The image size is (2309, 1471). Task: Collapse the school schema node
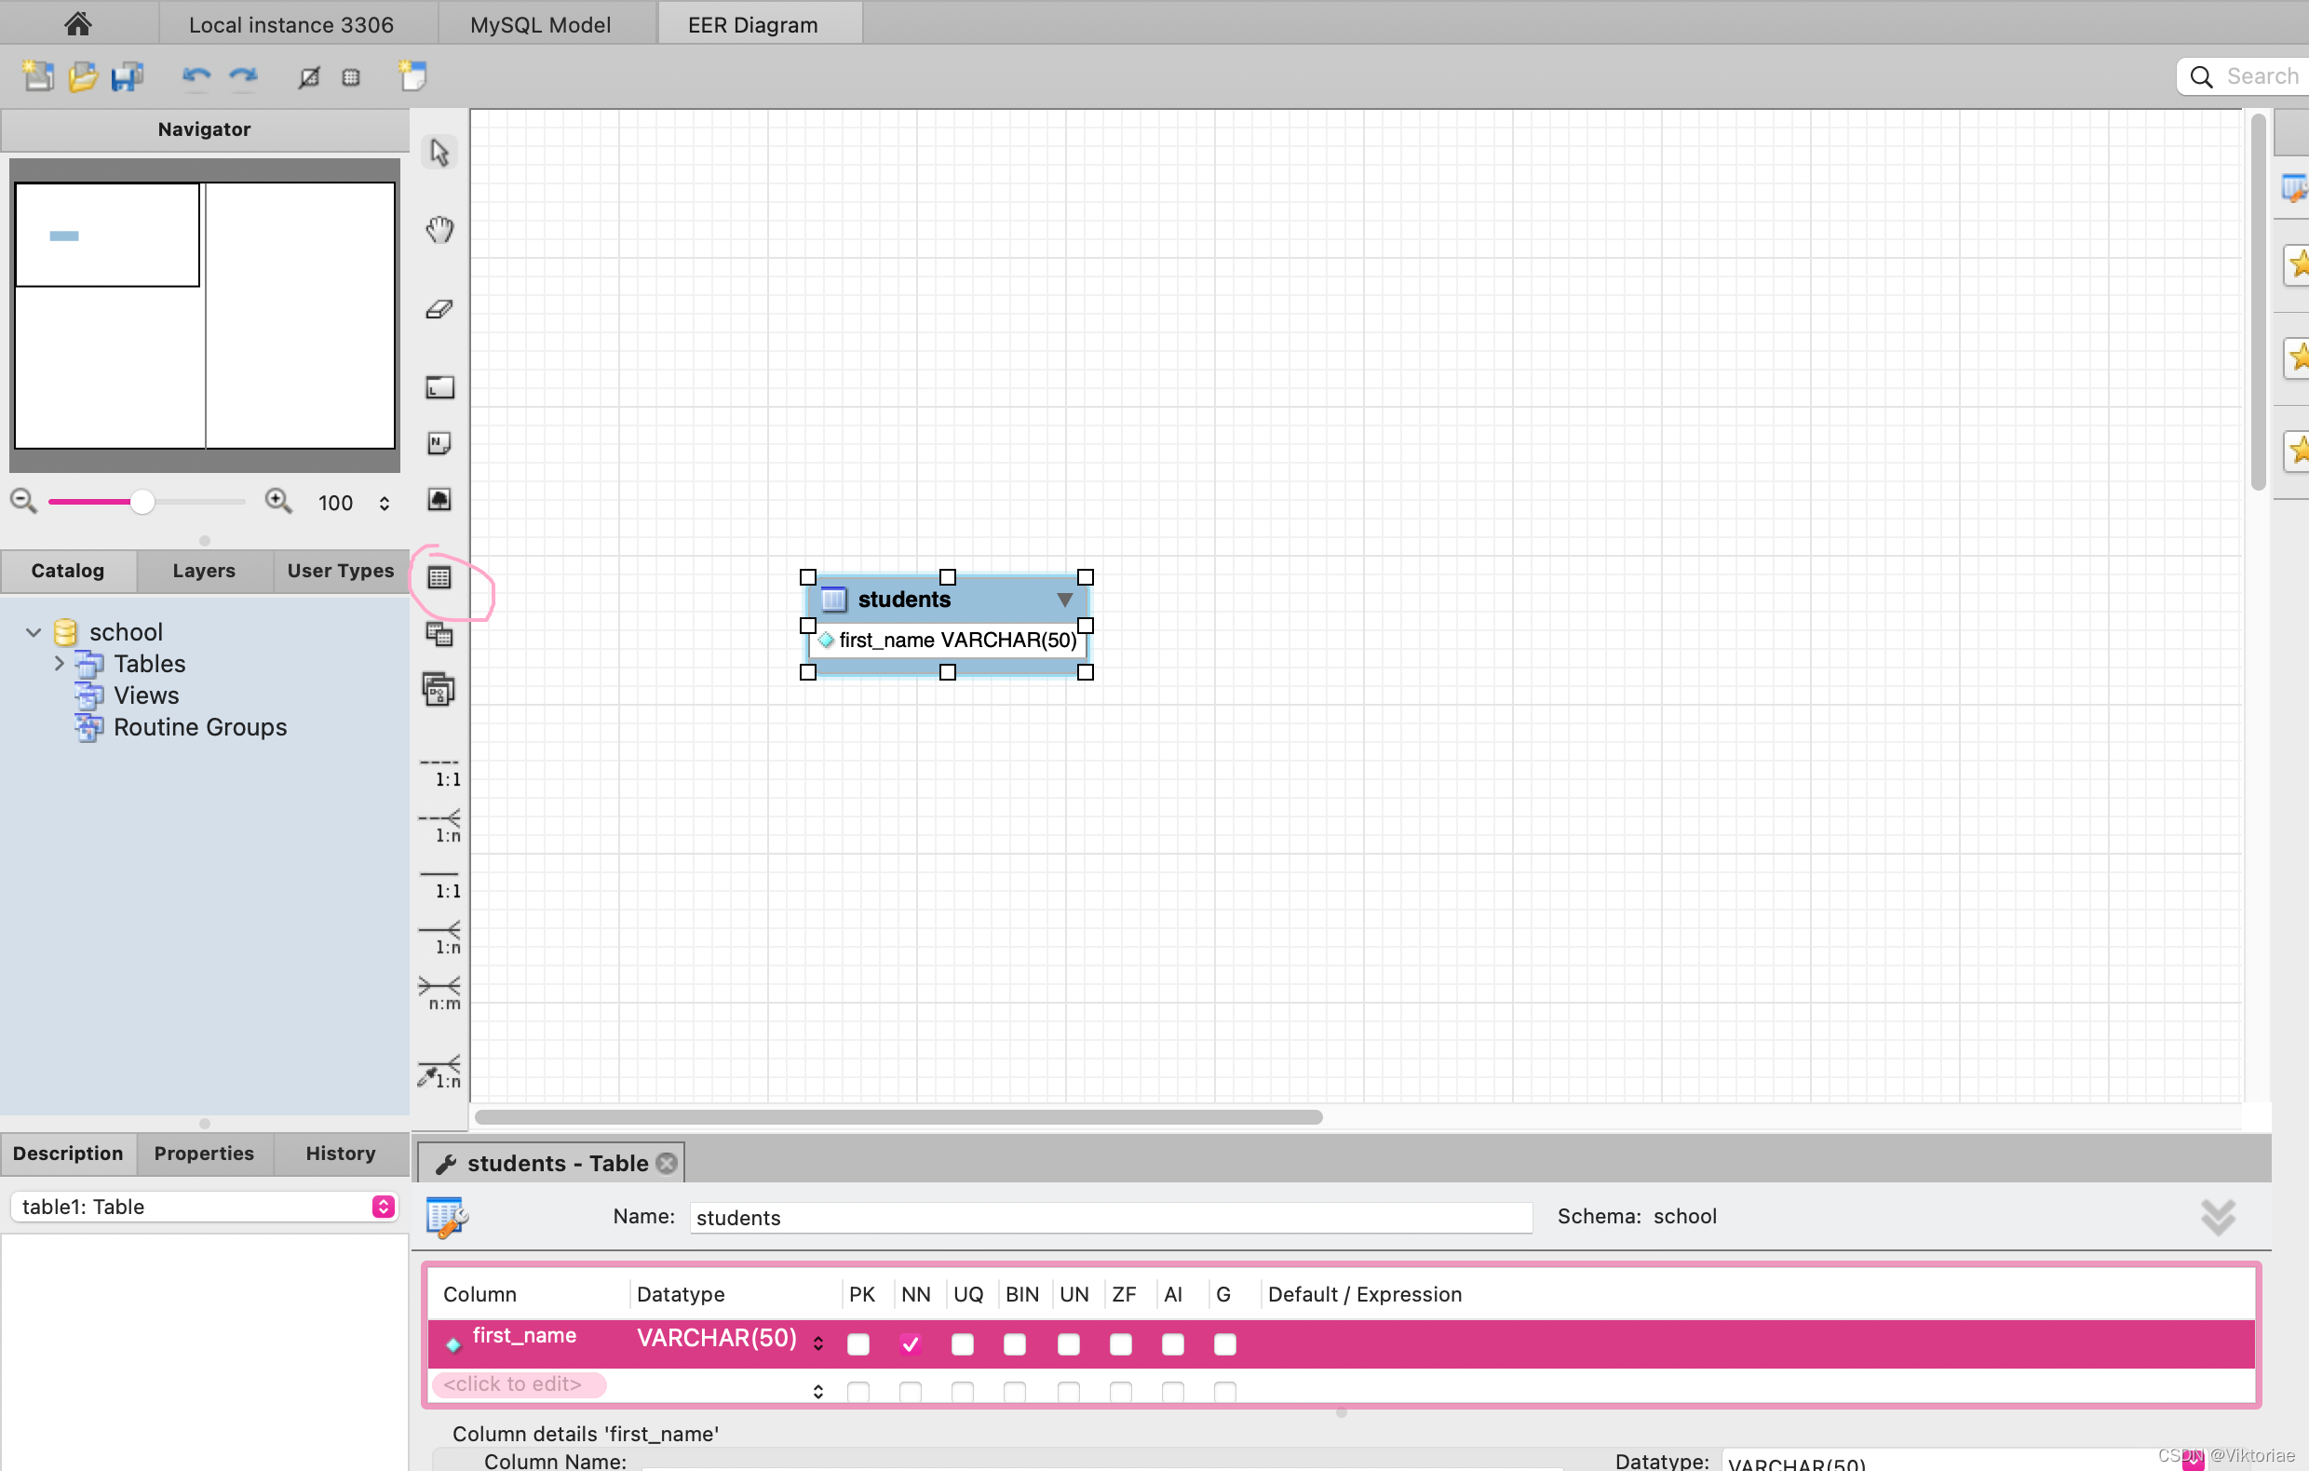point(34,632)
